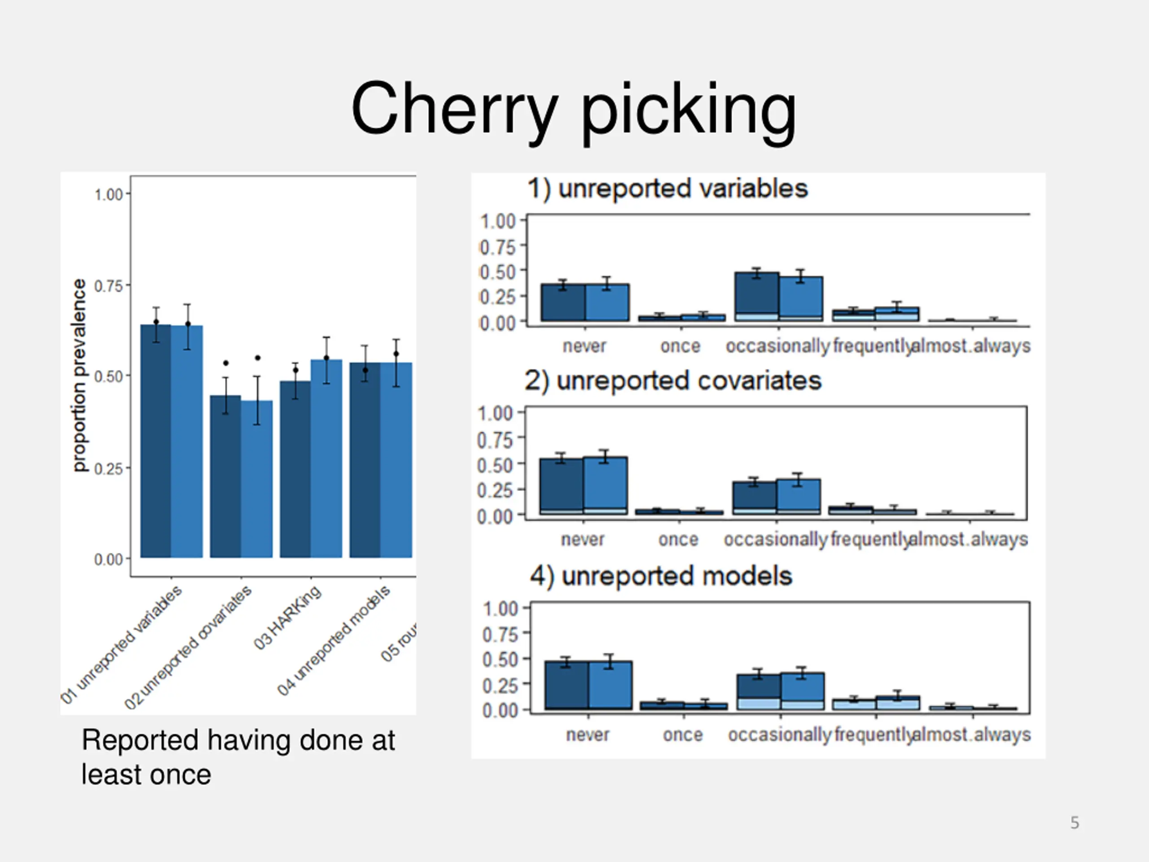Click the 1.00 tick on the left chart
The width and height of the screenshot is (1149, 862).
coord(108,195)
